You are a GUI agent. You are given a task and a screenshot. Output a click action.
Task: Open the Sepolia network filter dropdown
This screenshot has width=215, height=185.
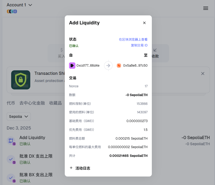pyautogui.click(x=19, y=117)
